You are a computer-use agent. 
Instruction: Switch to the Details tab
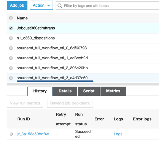coord(65,91)
